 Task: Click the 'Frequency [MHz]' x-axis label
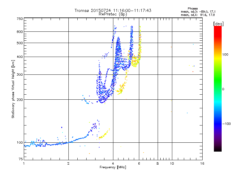click(113, 167)
